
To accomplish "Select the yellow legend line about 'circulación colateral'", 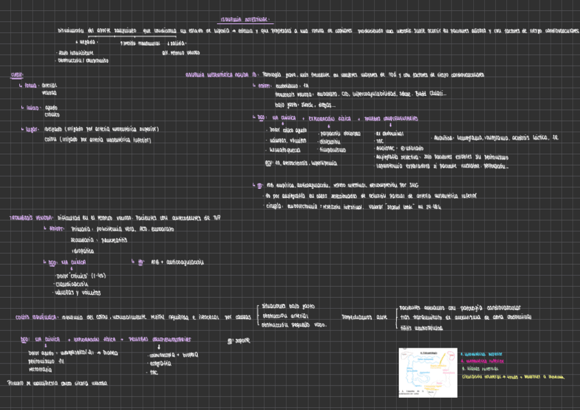I will coord(513,377).
